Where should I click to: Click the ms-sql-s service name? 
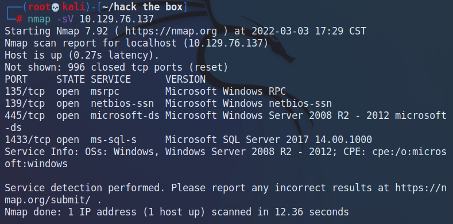coord(114,140)
